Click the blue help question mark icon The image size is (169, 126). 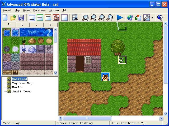coord(160,18)
